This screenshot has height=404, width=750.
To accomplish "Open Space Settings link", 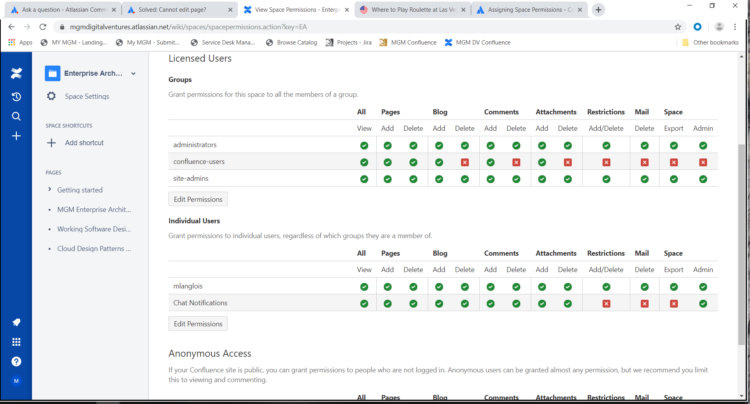I will point(87,96).
